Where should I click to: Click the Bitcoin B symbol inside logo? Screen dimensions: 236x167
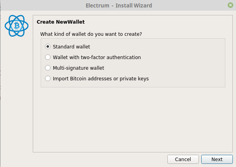point(17,26)
